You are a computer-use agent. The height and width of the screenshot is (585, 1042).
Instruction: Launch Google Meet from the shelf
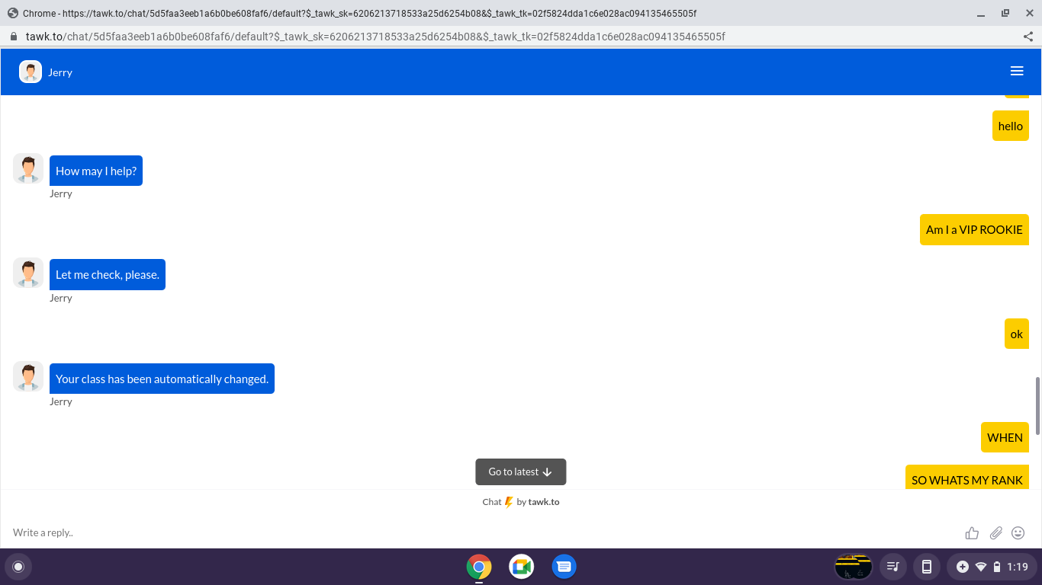[522, 567]
